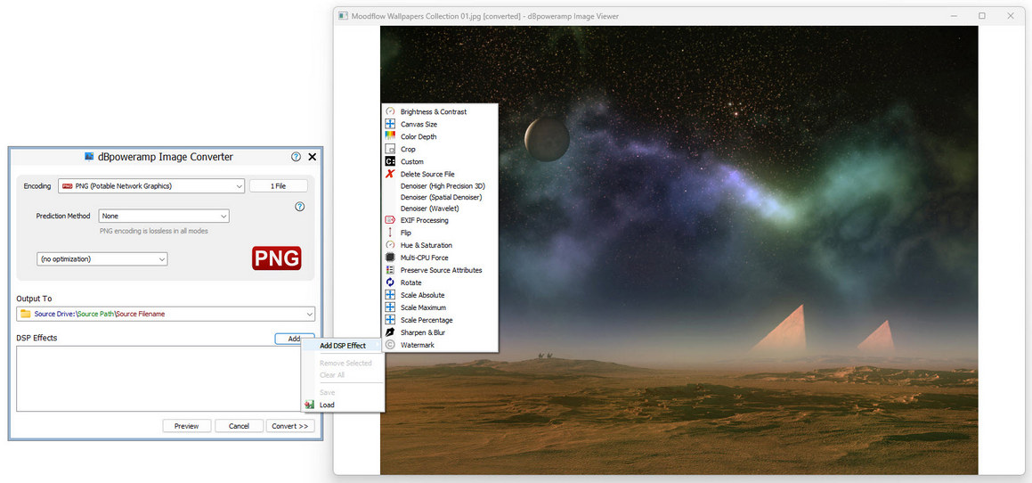The image size is (1032, 483).
Task: Close the Image Converter dialog
Action: (x=312, y=157)
